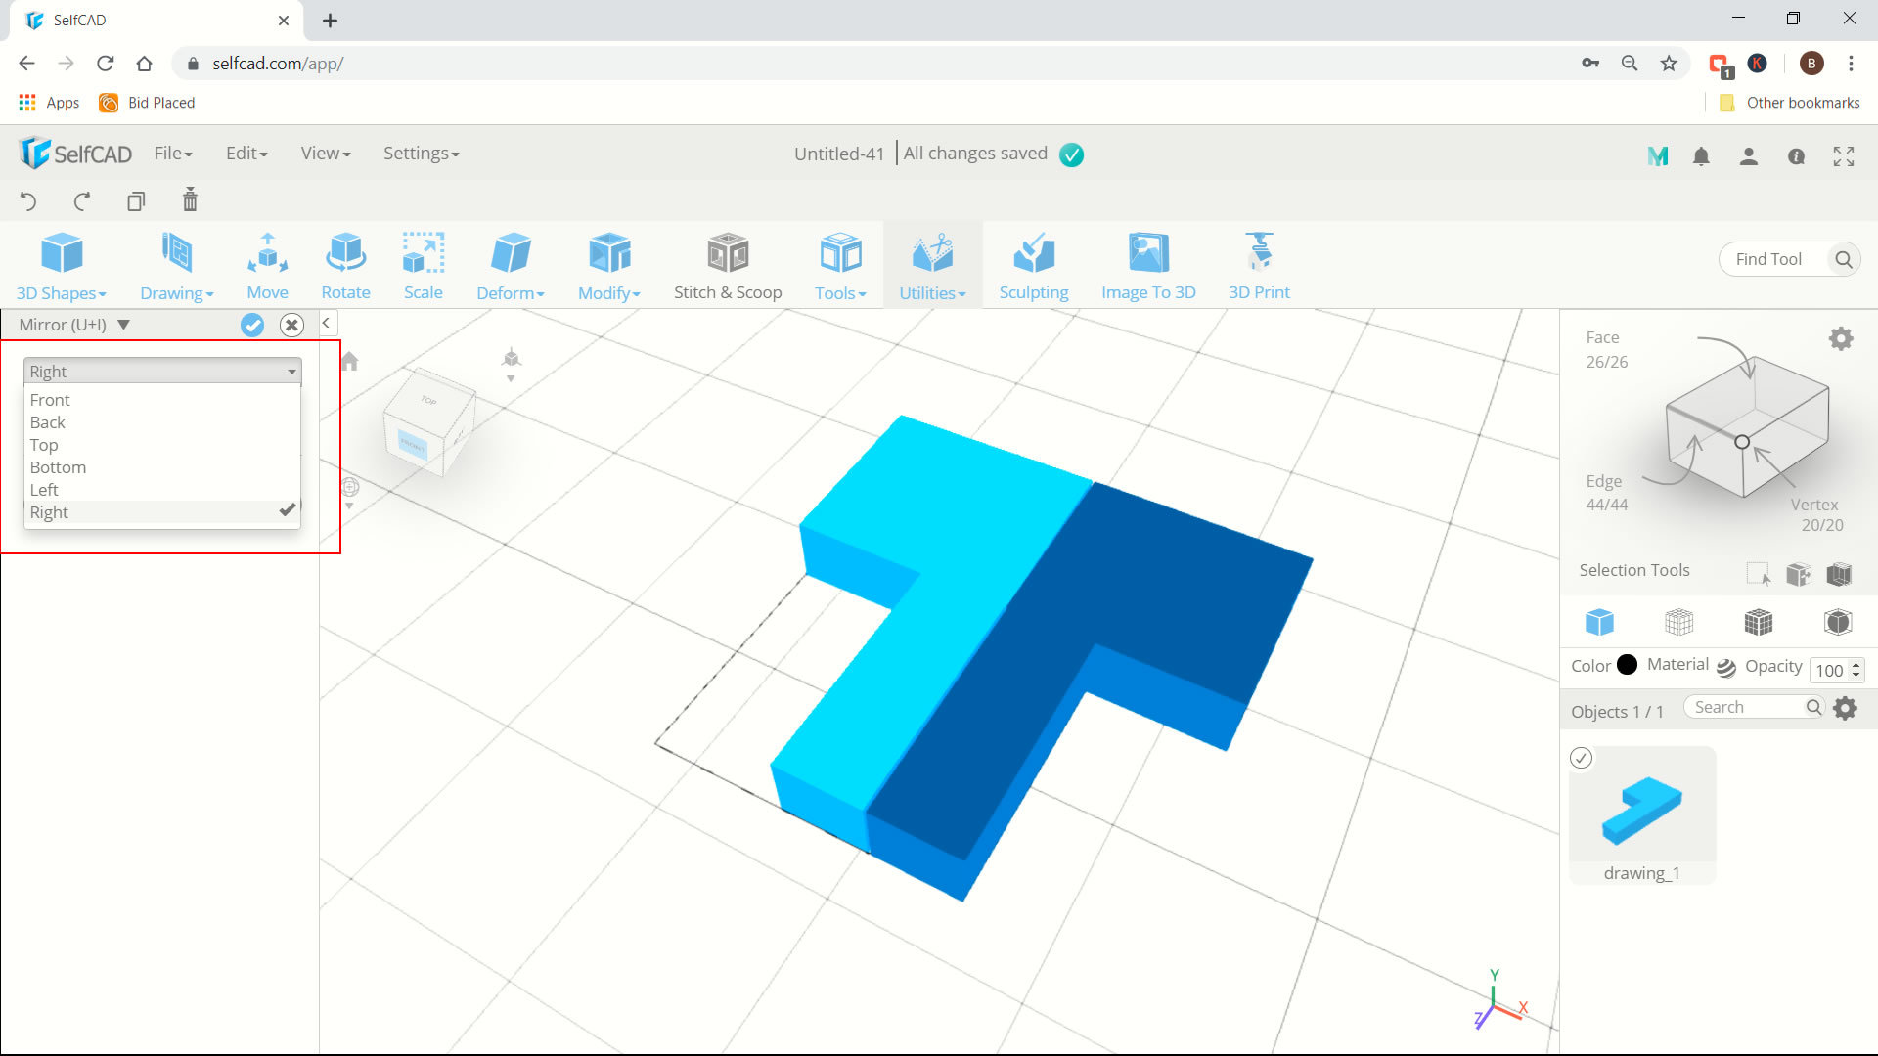Open the 3D Print tool
1878x1056 pixels.
click(x=1259, y=266)
